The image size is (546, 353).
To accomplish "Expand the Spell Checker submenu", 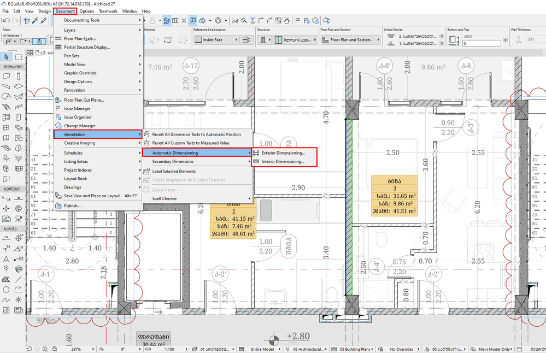I will 166,198.
